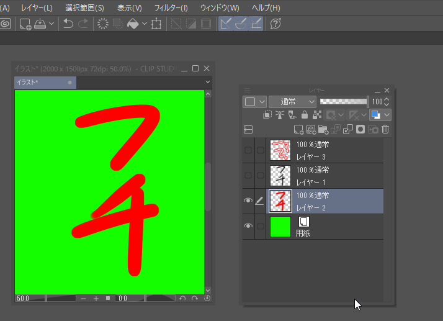443x321 pixels.
Task: Click the Deselect icon in toolbar
Action: click(176, 24)
